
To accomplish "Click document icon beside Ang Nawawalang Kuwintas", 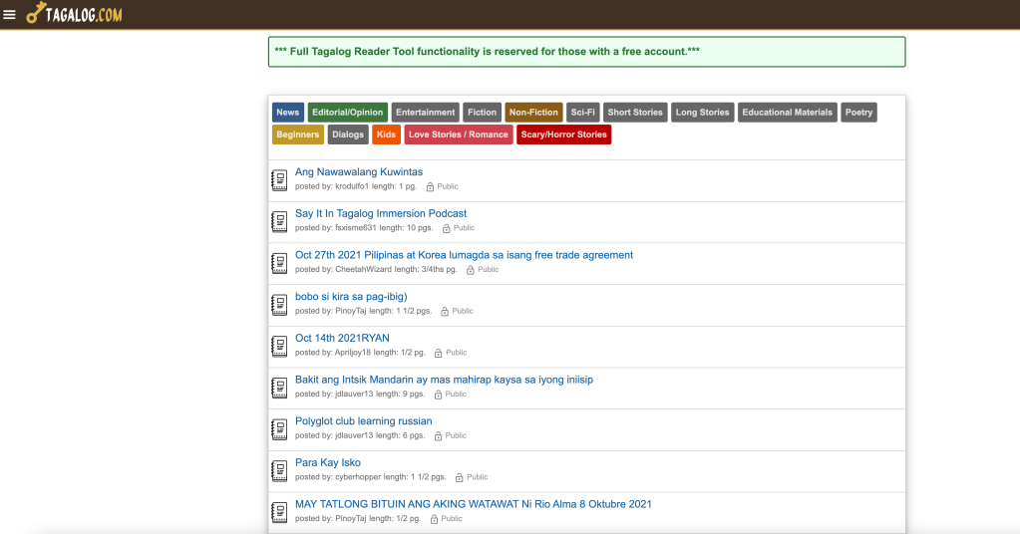I will [280, 180].
